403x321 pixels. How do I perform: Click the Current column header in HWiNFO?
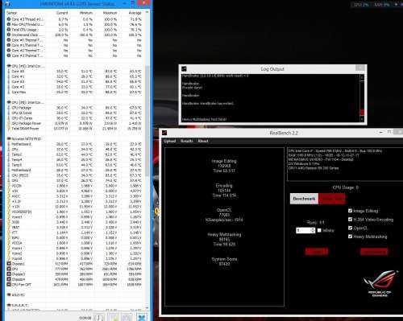(62, 13)
